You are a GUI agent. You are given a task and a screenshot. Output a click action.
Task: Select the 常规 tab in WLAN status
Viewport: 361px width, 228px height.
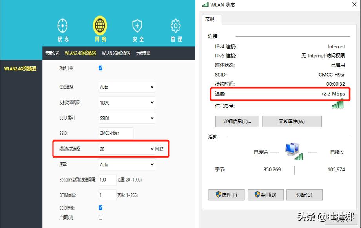(x=210, y=18)
